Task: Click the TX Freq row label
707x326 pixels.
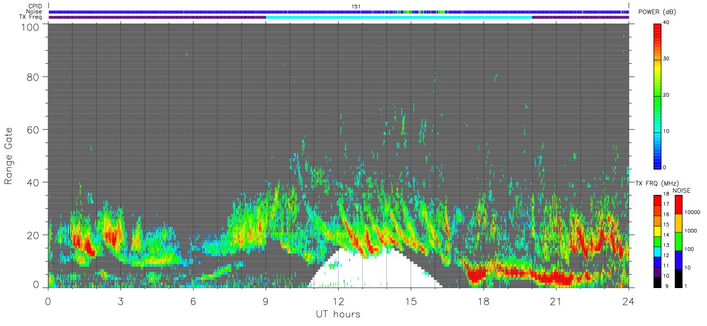Action: click(x=31, y=17)
